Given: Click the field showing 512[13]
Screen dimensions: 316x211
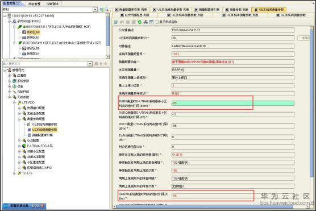Looking at the screenshot, I should [x=233, y=155].
